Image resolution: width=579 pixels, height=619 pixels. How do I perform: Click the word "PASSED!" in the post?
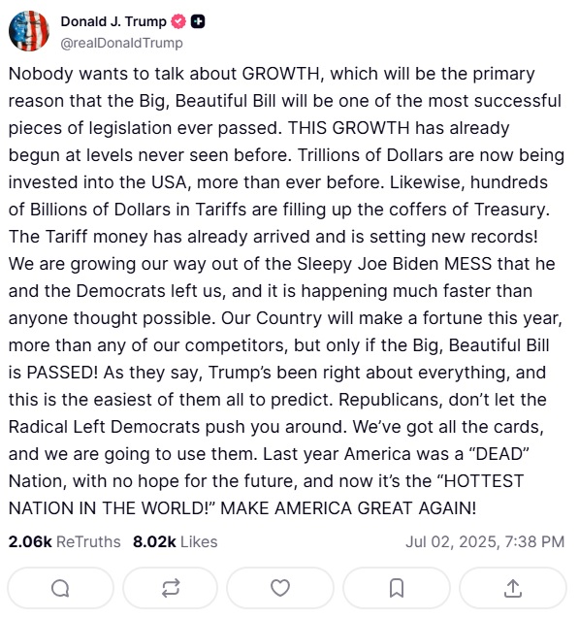coord(62,373)
